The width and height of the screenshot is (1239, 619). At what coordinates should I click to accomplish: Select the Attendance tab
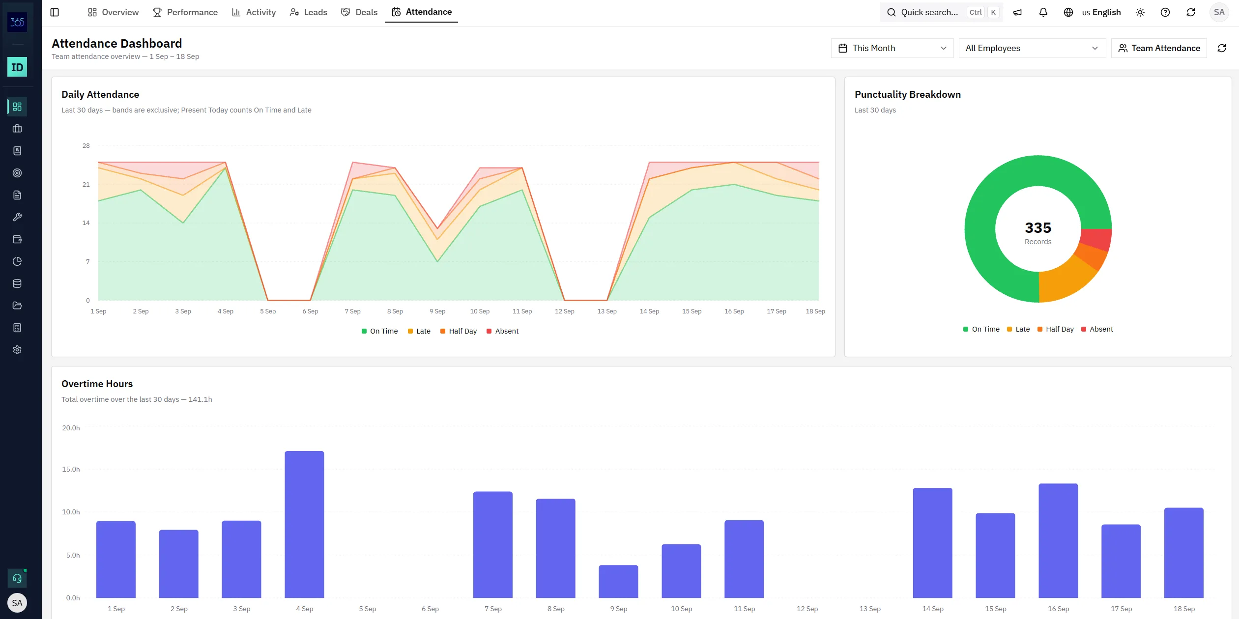click(x=422, y=12)
